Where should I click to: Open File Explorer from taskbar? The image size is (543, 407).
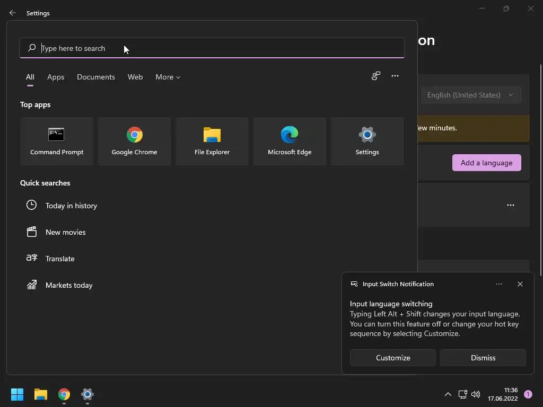point(40,394)
